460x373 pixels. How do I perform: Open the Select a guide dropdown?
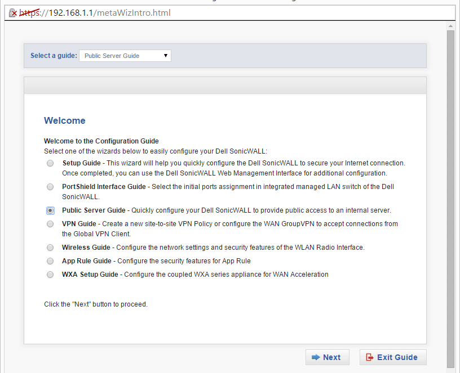tap(125, 56)
